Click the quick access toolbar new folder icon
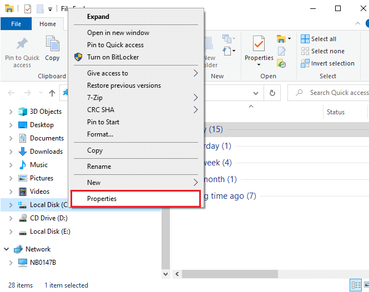Viewport: 369px width, 292px height. [x=40, y=9]
